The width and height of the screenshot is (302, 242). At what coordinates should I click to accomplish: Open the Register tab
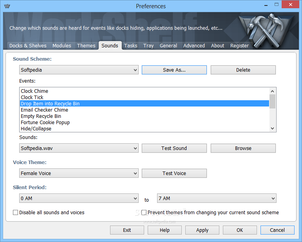239,46
